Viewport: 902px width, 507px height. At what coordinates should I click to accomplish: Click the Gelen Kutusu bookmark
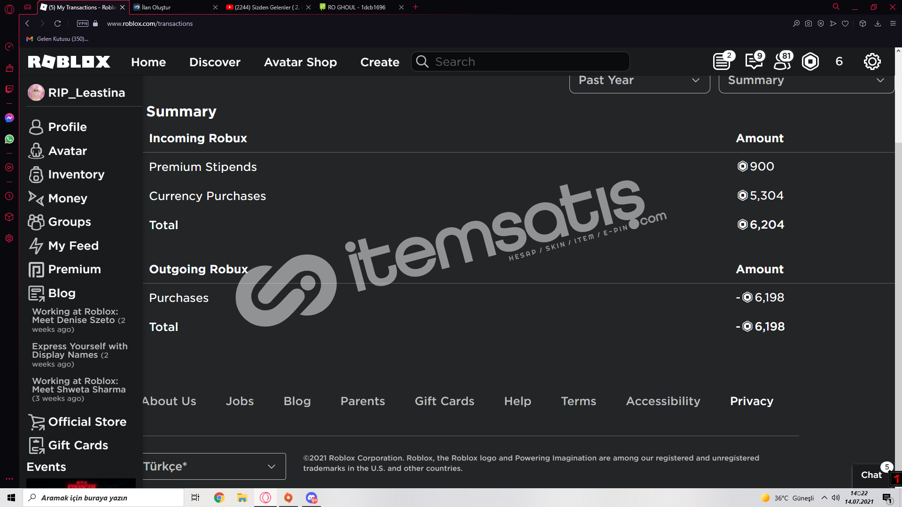57,39
